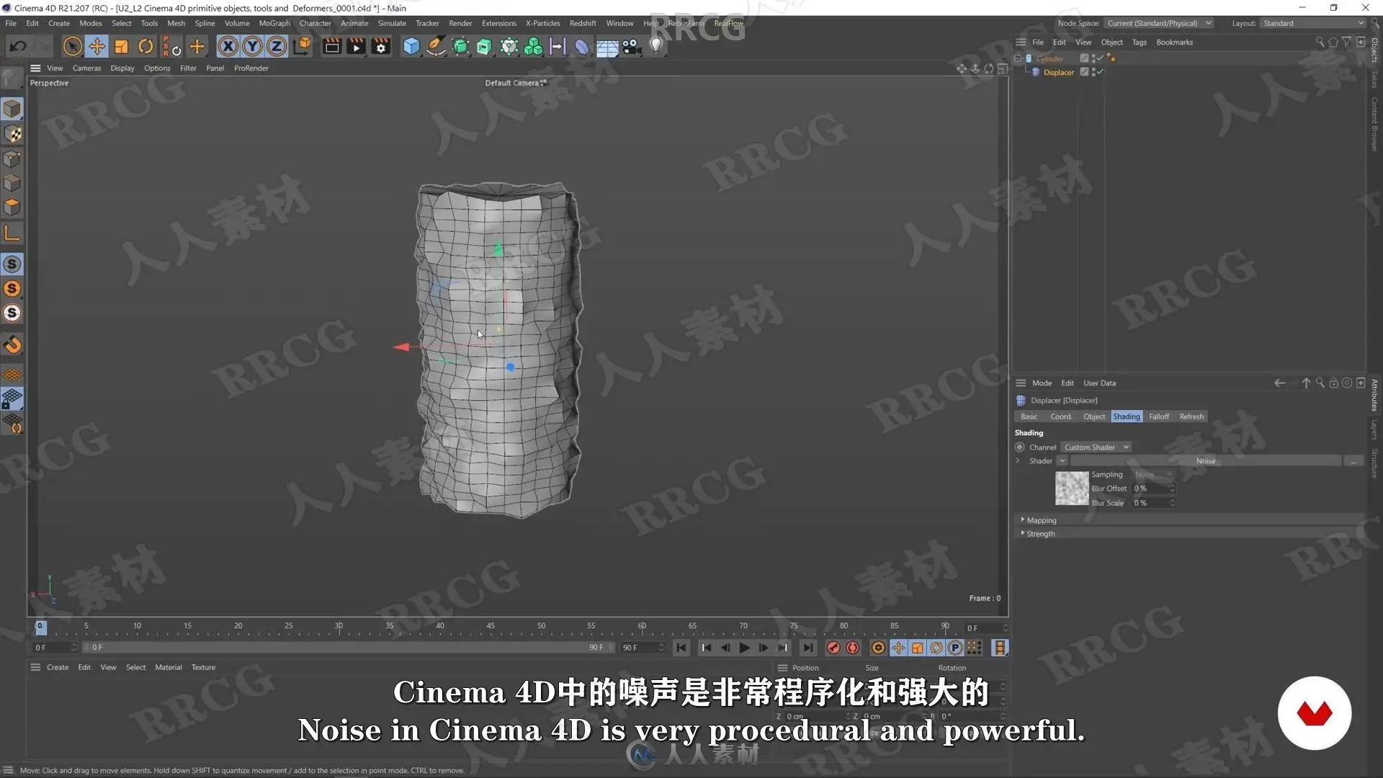The image size is (1383, 778).
Task: Open the Subdivision Surface generators icon
Action: (x=460, y=47)
